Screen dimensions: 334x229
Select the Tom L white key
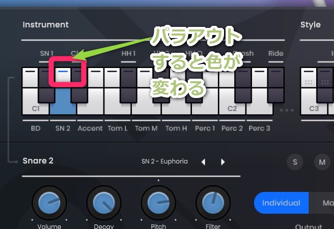coord(117,104)
